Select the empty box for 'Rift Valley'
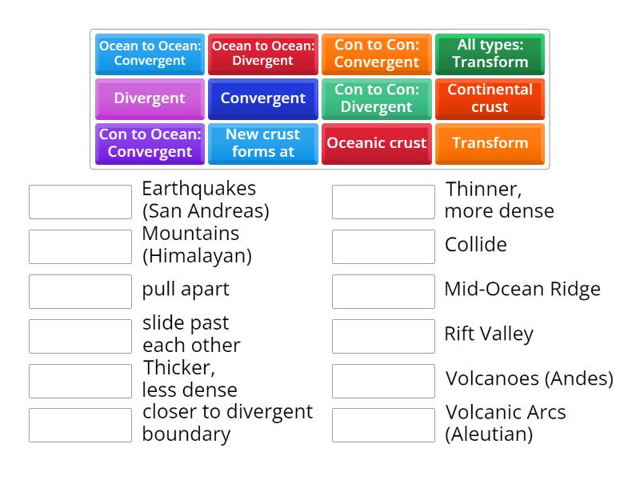Screen dimensions: 640x480 click(383, 336)
